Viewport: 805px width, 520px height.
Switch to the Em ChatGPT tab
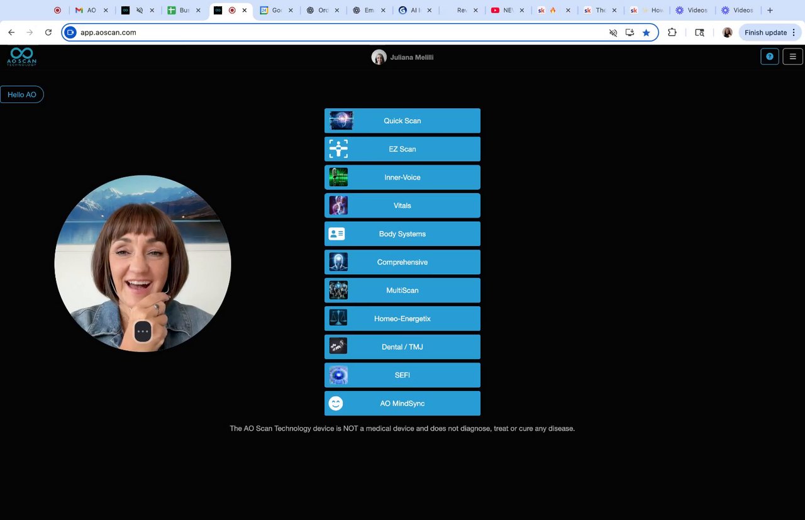(x=369, y=10)
